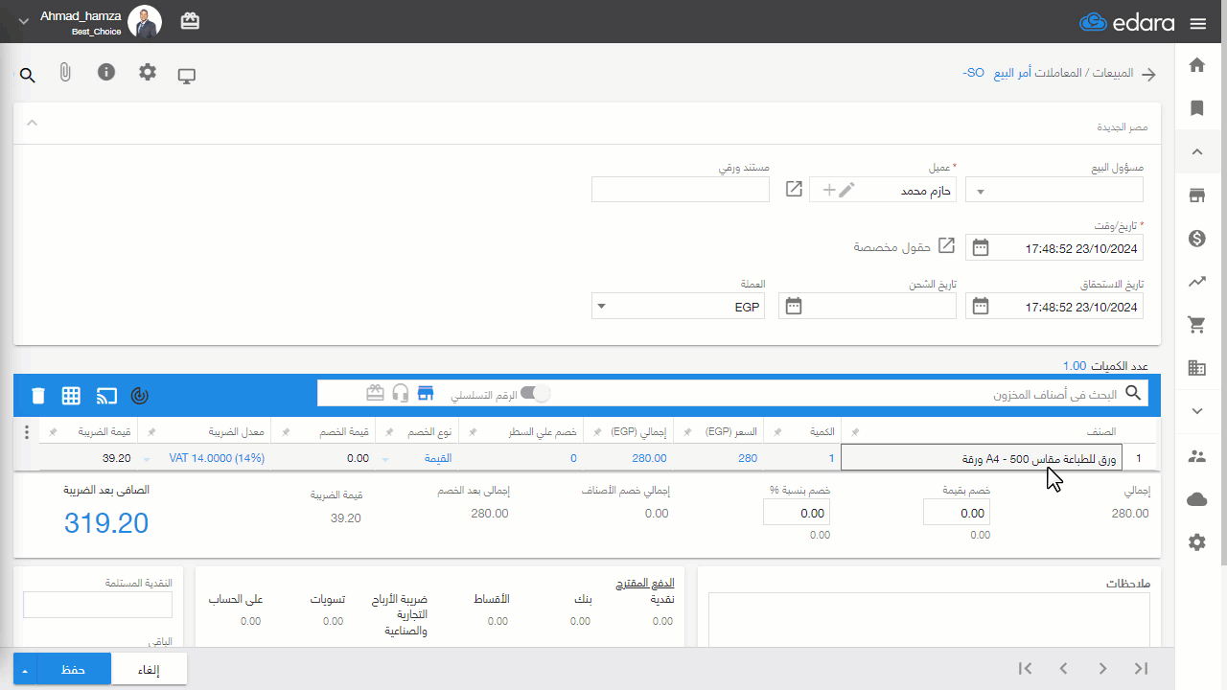Expand the save button options arrow
The image size is (1227, 690).
[x=25, y=670]
